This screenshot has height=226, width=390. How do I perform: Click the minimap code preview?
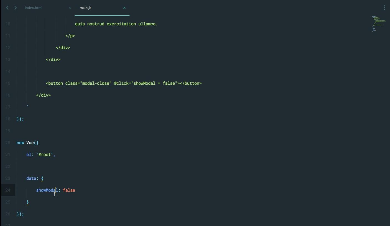(379, 24)
